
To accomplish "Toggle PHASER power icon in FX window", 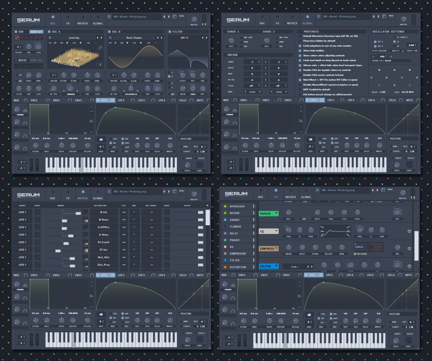I will pyautogui.click(x=409, y=214).
